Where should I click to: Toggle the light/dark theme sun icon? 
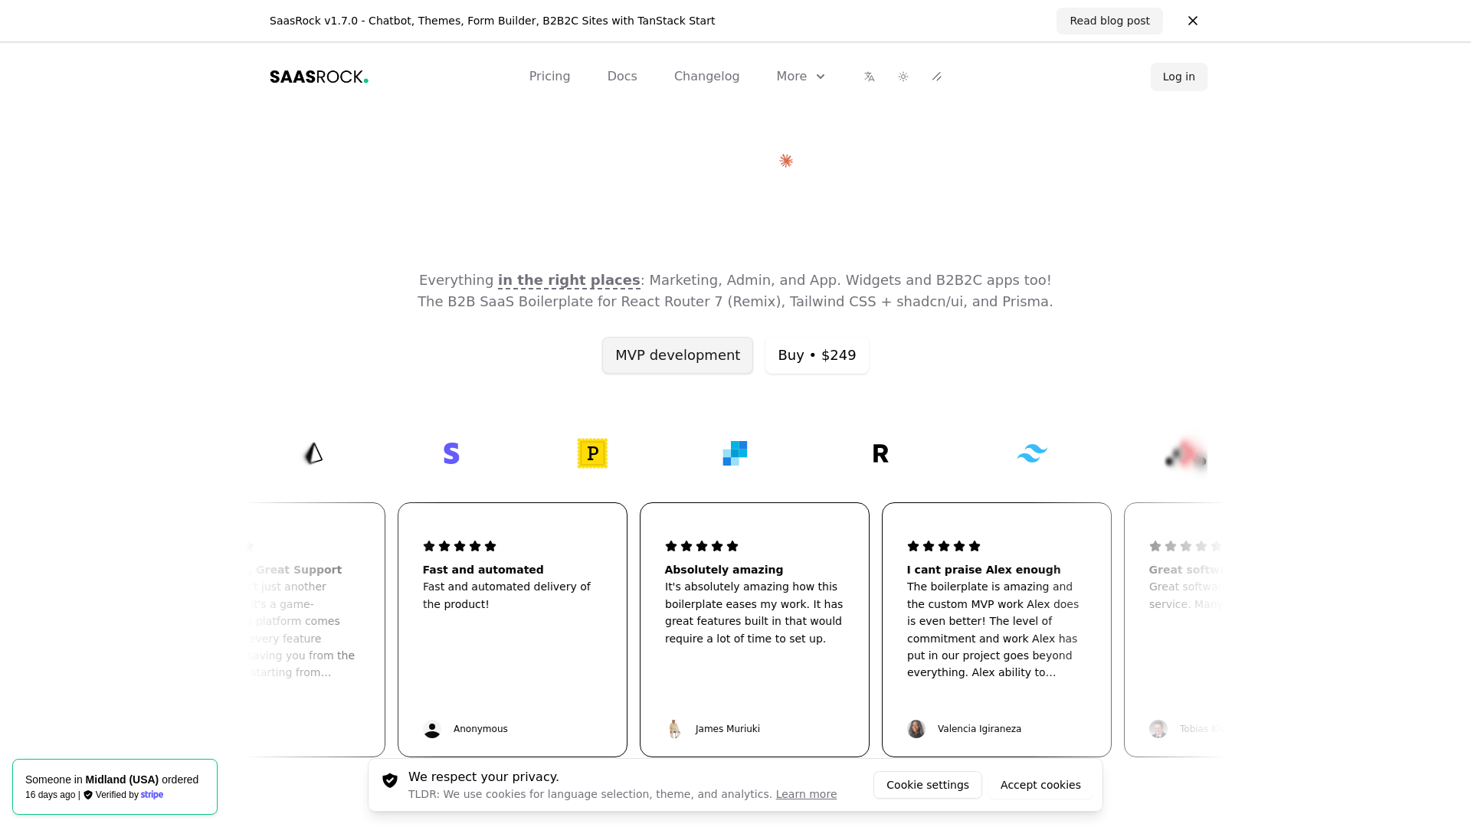coord(903,77)
